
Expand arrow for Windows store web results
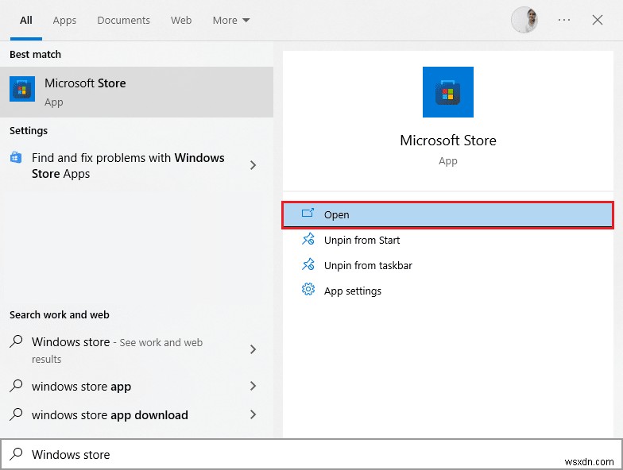coord(253,349)
